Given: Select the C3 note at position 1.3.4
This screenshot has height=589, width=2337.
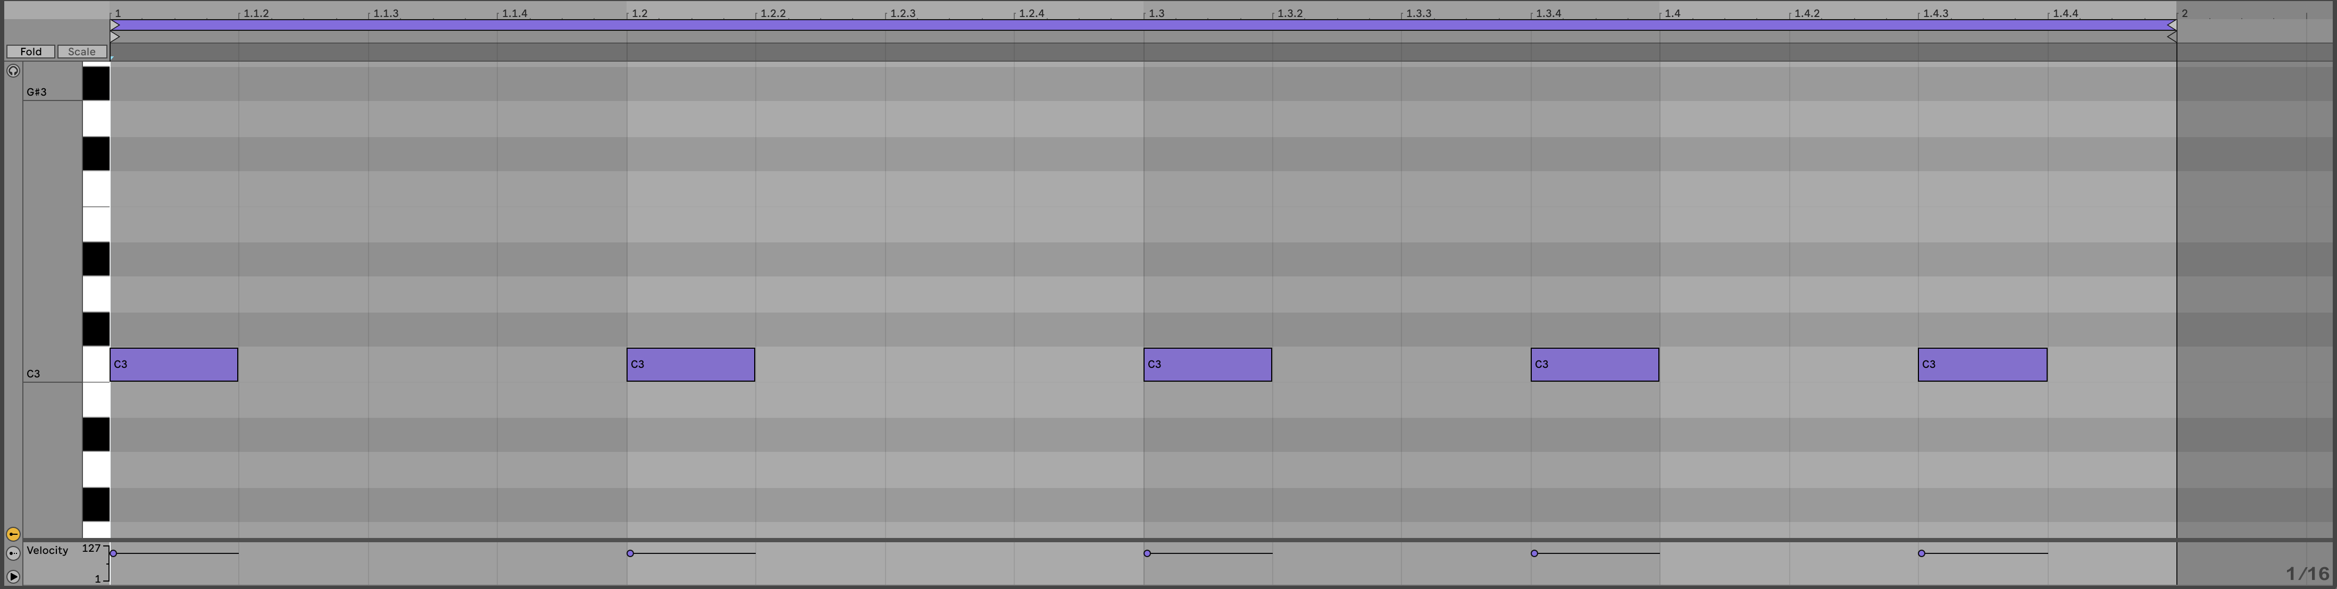Looking at the screenshot, I should pyautogui.click(x=1594, y=364).
